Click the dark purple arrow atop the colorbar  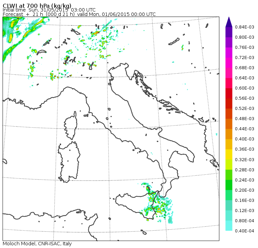coord(229,22)
